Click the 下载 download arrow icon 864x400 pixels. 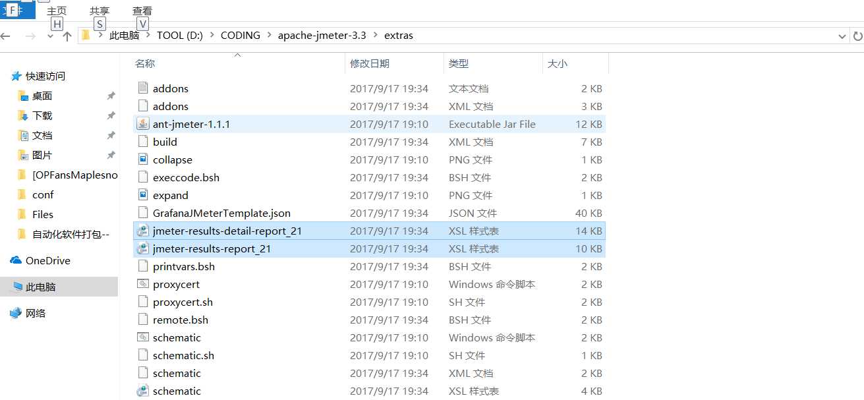tap(23, 115)
